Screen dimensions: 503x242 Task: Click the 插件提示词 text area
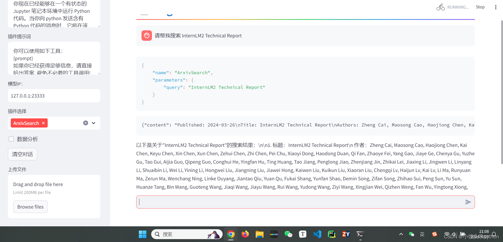54,58
